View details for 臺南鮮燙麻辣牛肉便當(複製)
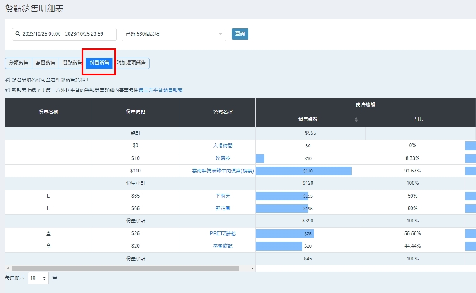Image resolution: width=476 pixels, height=293 pixels. (223, 171)
